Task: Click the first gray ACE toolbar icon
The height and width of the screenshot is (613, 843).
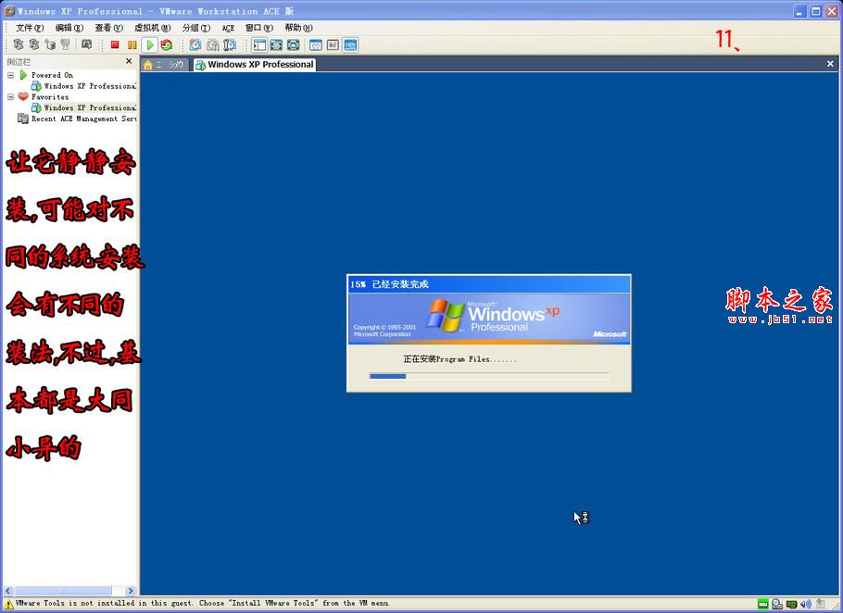Action: [19, 44]
